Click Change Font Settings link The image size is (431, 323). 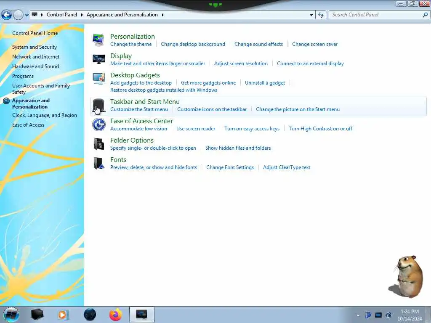(230, 167)
